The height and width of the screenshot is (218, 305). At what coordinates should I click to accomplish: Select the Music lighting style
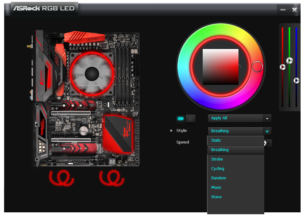236,188
